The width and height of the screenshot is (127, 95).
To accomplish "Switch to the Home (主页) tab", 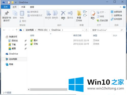I will [14, 7].
